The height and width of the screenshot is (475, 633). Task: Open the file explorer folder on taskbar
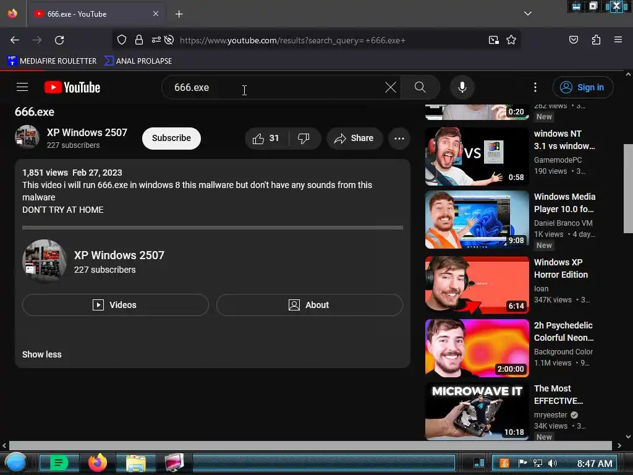click(x=135, y=463)
